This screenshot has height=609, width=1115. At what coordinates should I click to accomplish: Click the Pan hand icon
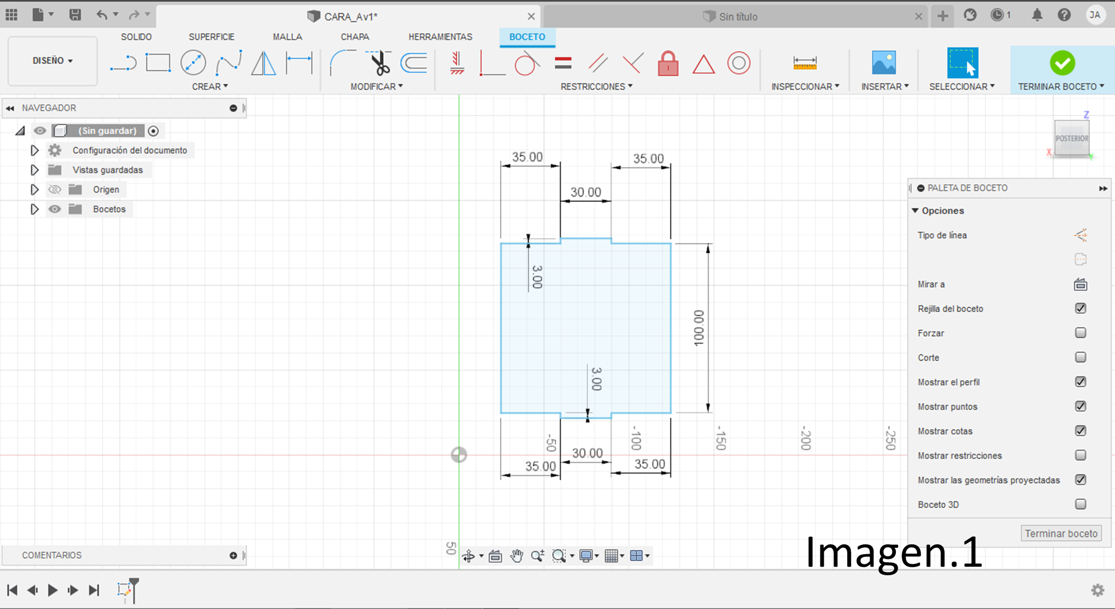point(517,556)
